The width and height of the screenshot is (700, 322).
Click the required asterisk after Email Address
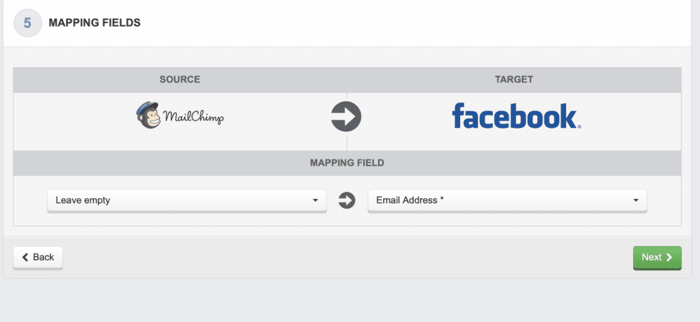pos(442,199)
